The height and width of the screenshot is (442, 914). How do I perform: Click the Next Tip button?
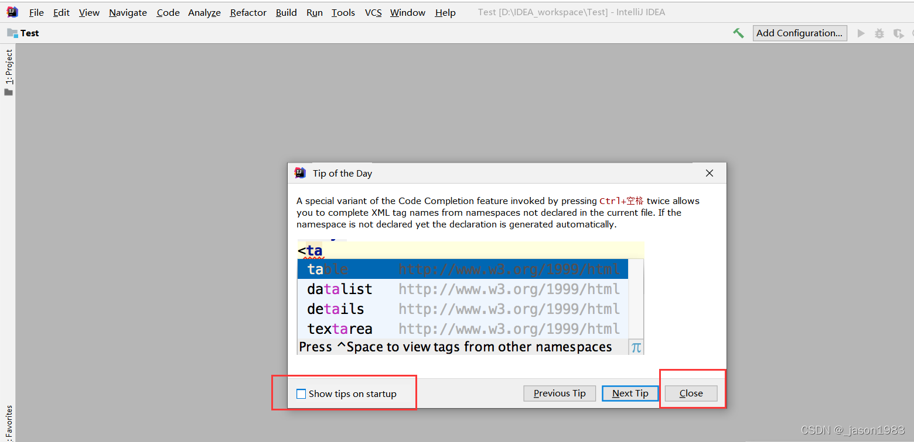coord(630,393)
